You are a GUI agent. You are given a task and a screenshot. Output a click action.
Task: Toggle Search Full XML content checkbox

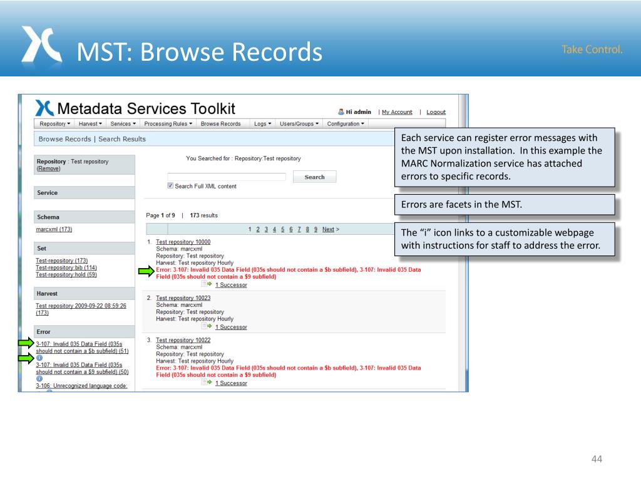[x=170, y=185]
